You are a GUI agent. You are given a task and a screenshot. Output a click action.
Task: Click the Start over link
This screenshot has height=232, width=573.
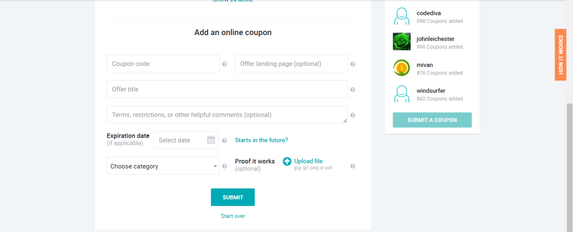[233, 216]
